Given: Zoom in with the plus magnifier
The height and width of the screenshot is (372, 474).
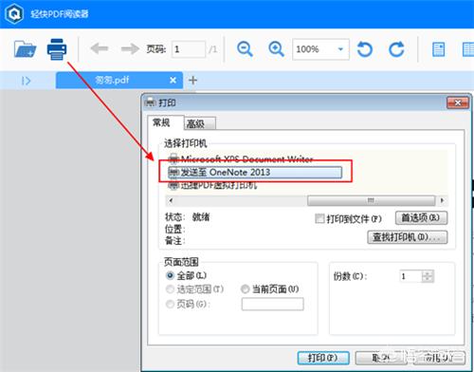Looking at the screenshot, I should [276, 49].
